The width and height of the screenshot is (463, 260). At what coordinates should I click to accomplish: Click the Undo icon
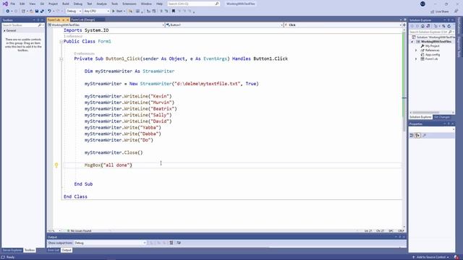click(x=49, y=12)
